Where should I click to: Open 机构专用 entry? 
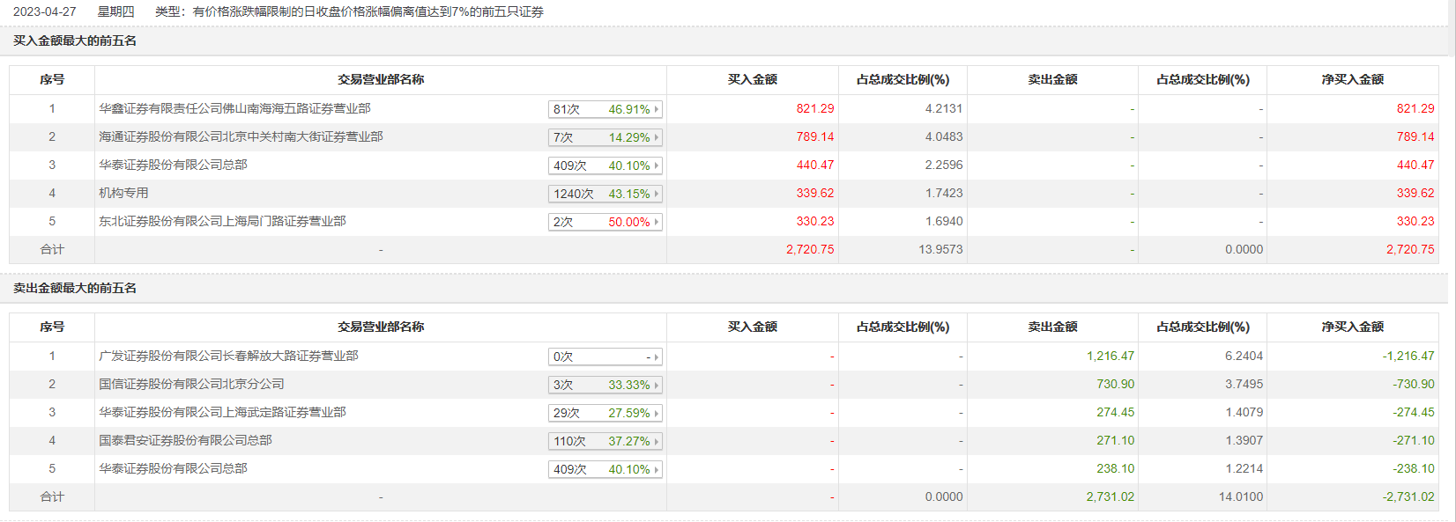[x=123, y=193]
